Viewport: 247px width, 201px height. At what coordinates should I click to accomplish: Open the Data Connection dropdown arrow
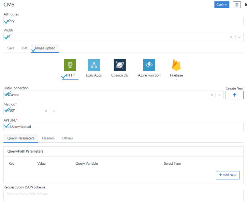coord(220,95)
